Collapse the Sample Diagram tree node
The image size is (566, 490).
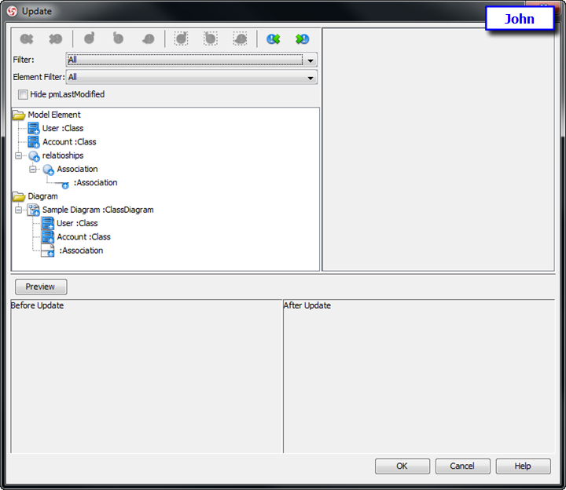pyautogui.click(x=18, y=210)
